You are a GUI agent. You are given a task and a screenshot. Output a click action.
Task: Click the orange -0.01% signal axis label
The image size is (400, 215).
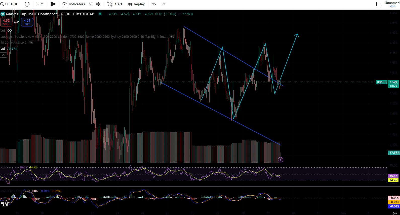point(393,202)
